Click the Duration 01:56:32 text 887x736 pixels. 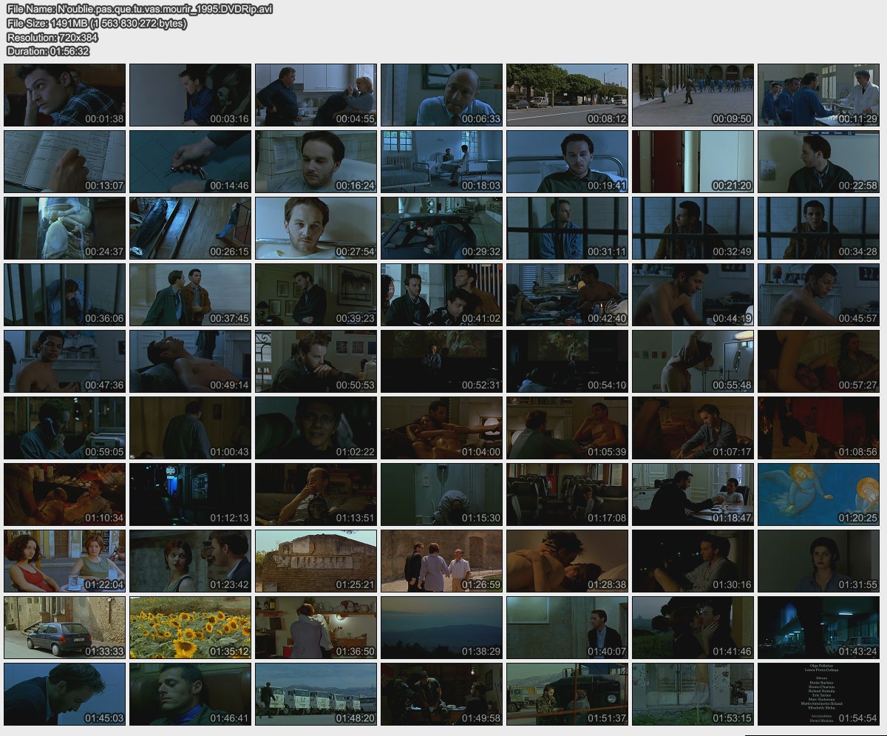[48, 51]
